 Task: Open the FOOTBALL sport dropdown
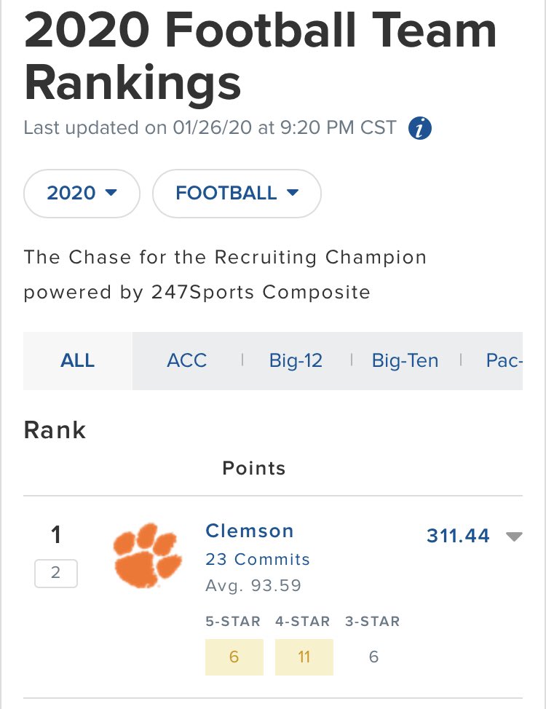click(x=237, y=193)
